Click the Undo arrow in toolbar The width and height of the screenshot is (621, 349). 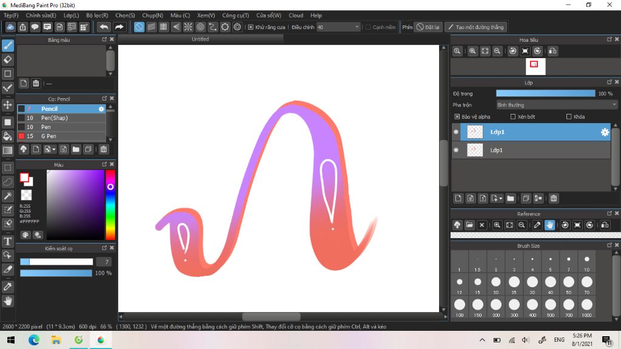pyautogui.click(x=104, y=27)
